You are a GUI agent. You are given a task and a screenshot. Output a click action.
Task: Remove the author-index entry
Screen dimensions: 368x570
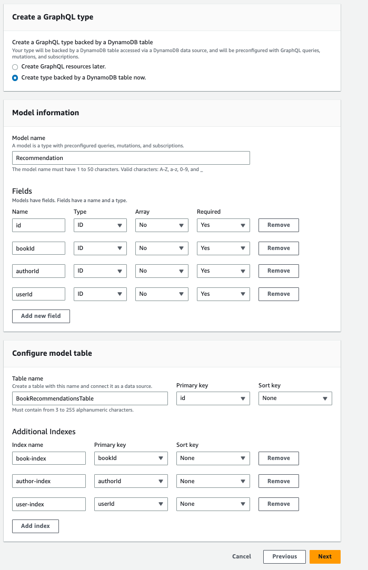click(x=278, y=481)
